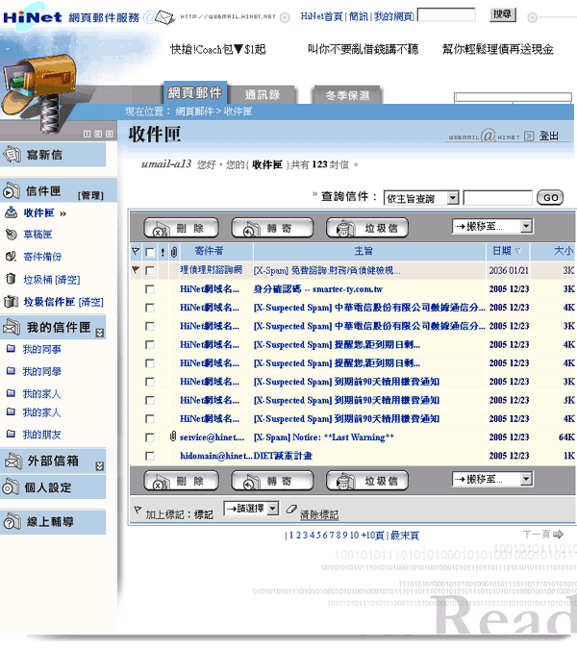Switch to the 網頁郵件 tab
Screen dimensions: 577x648
tap(195, 92)
